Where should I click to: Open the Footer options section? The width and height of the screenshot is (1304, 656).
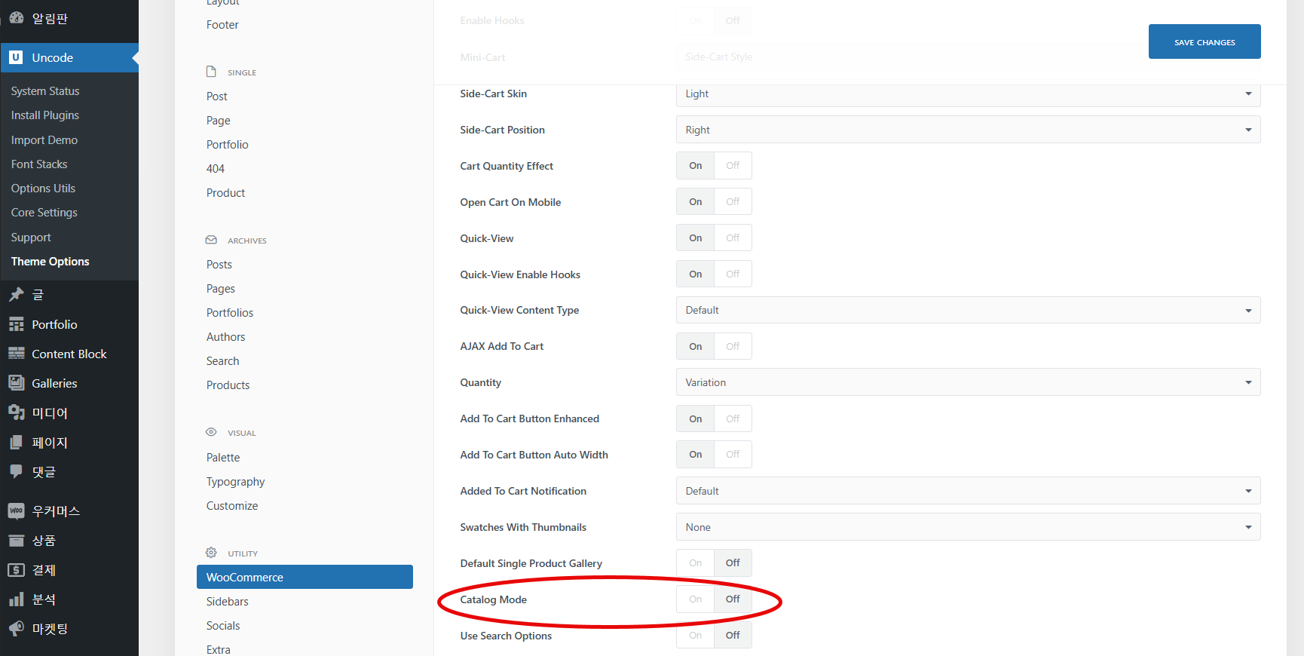(222, 25)
